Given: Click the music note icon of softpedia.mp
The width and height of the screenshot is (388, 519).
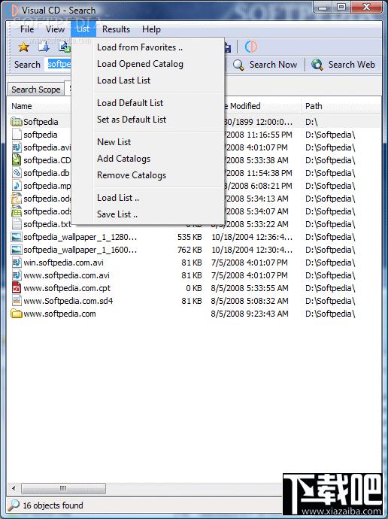Looking at the screenshot, I should coord(17,186).
